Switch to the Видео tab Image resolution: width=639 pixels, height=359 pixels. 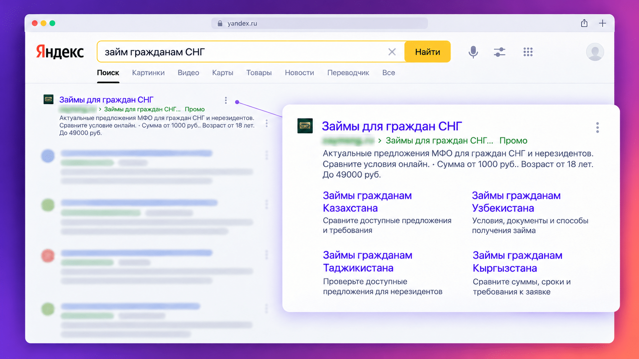click(x=188, y=72)
